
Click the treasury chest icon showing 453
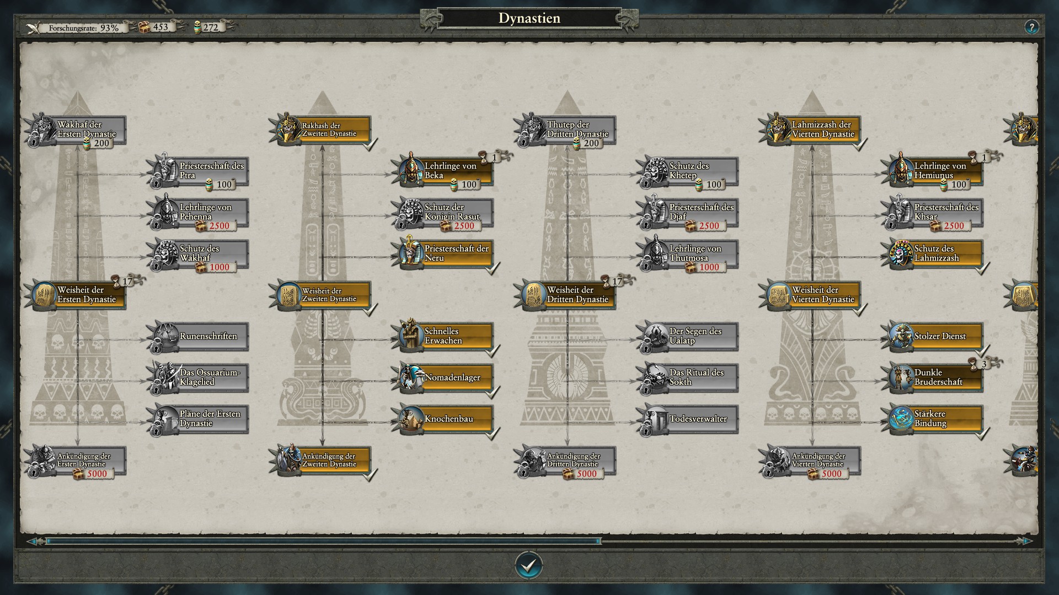(144, 27)
